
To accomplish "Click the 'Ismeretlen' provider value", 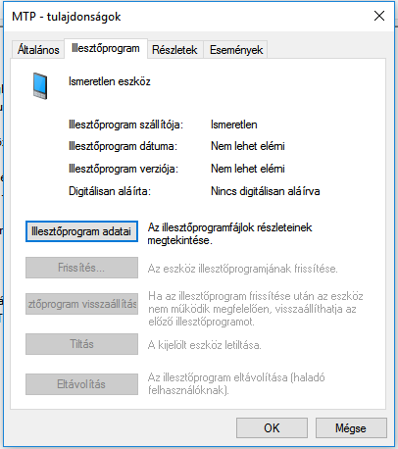I will coord(234,125).
